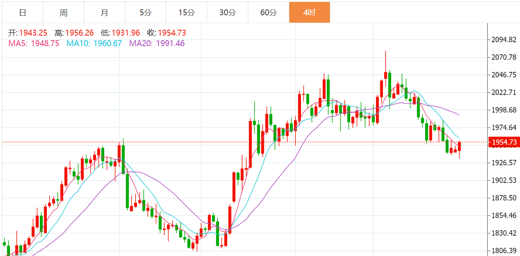520x256 pixels.
Task: Click the 1998.68 price axis label
Action: tap(504, 110)
